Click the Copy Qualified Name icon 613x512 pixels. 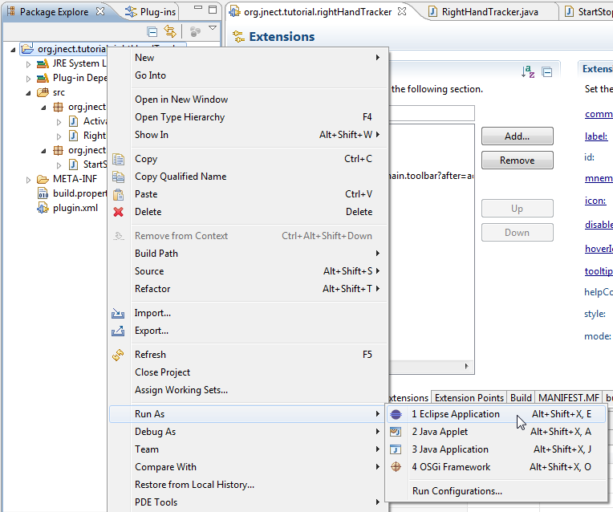coord(118,177)
